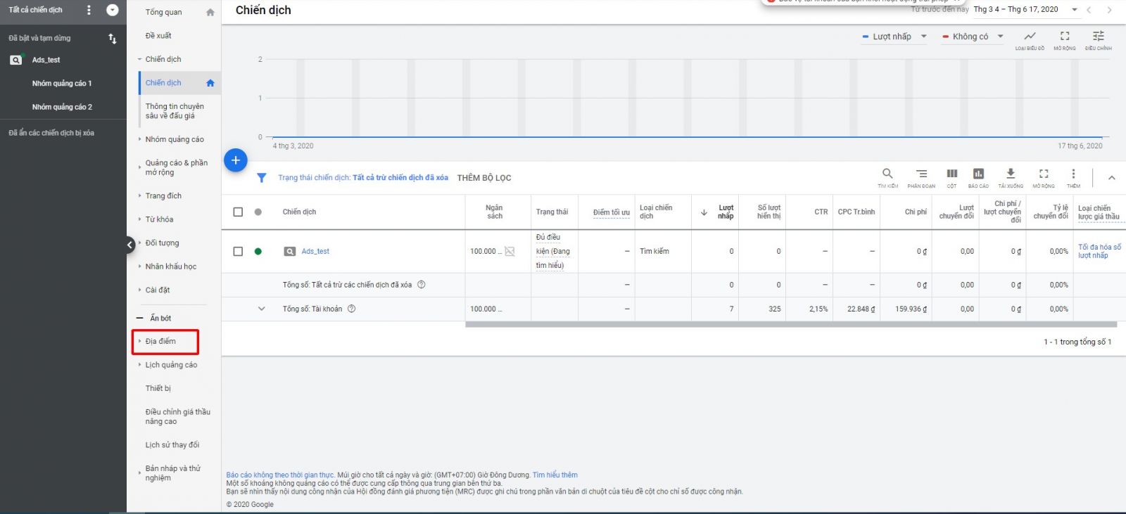Tick the checkbox for the Ads_test row

(x=238, y=252)
